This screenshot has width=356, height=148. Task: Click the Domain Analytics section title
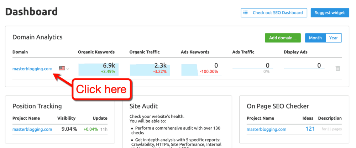(37, 37)
